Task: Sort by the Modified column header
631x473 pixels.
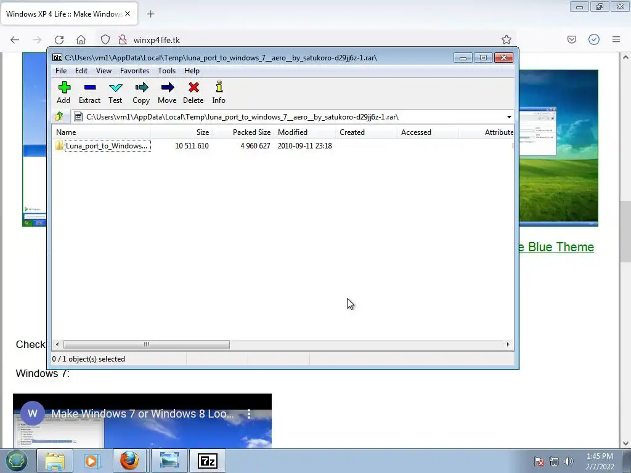Action: pyautogui.click(x=304, y=132)
